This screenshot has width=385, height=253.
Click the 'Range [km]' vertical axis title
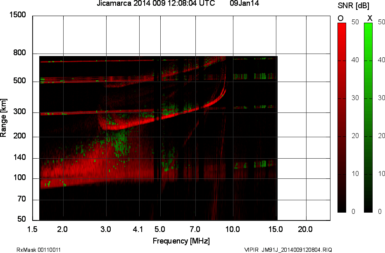click(3, 118)
